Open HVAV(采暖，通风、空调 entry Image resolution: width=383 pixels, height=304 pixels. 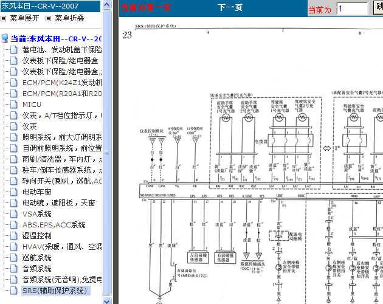62,247
